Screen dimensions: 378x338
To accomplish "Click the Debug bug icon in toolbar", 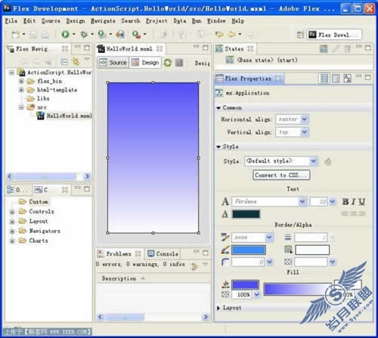I will tap(84, 34).
